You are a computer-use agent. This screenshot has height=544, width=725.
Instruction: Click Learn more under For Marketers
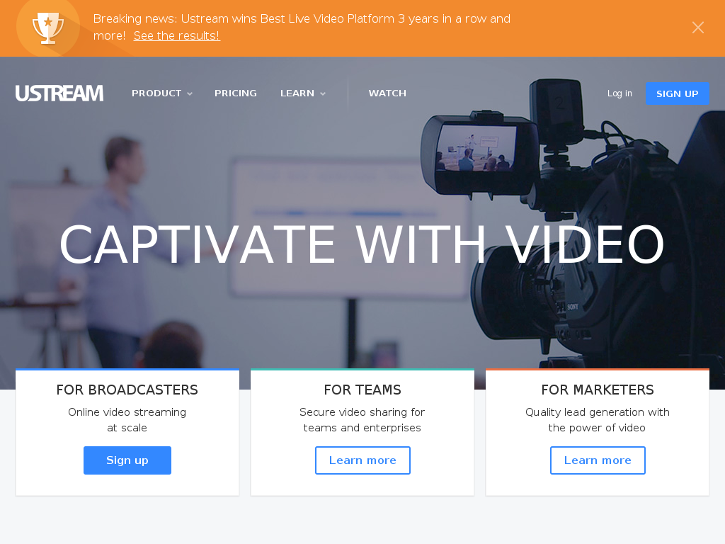(598, 460)
